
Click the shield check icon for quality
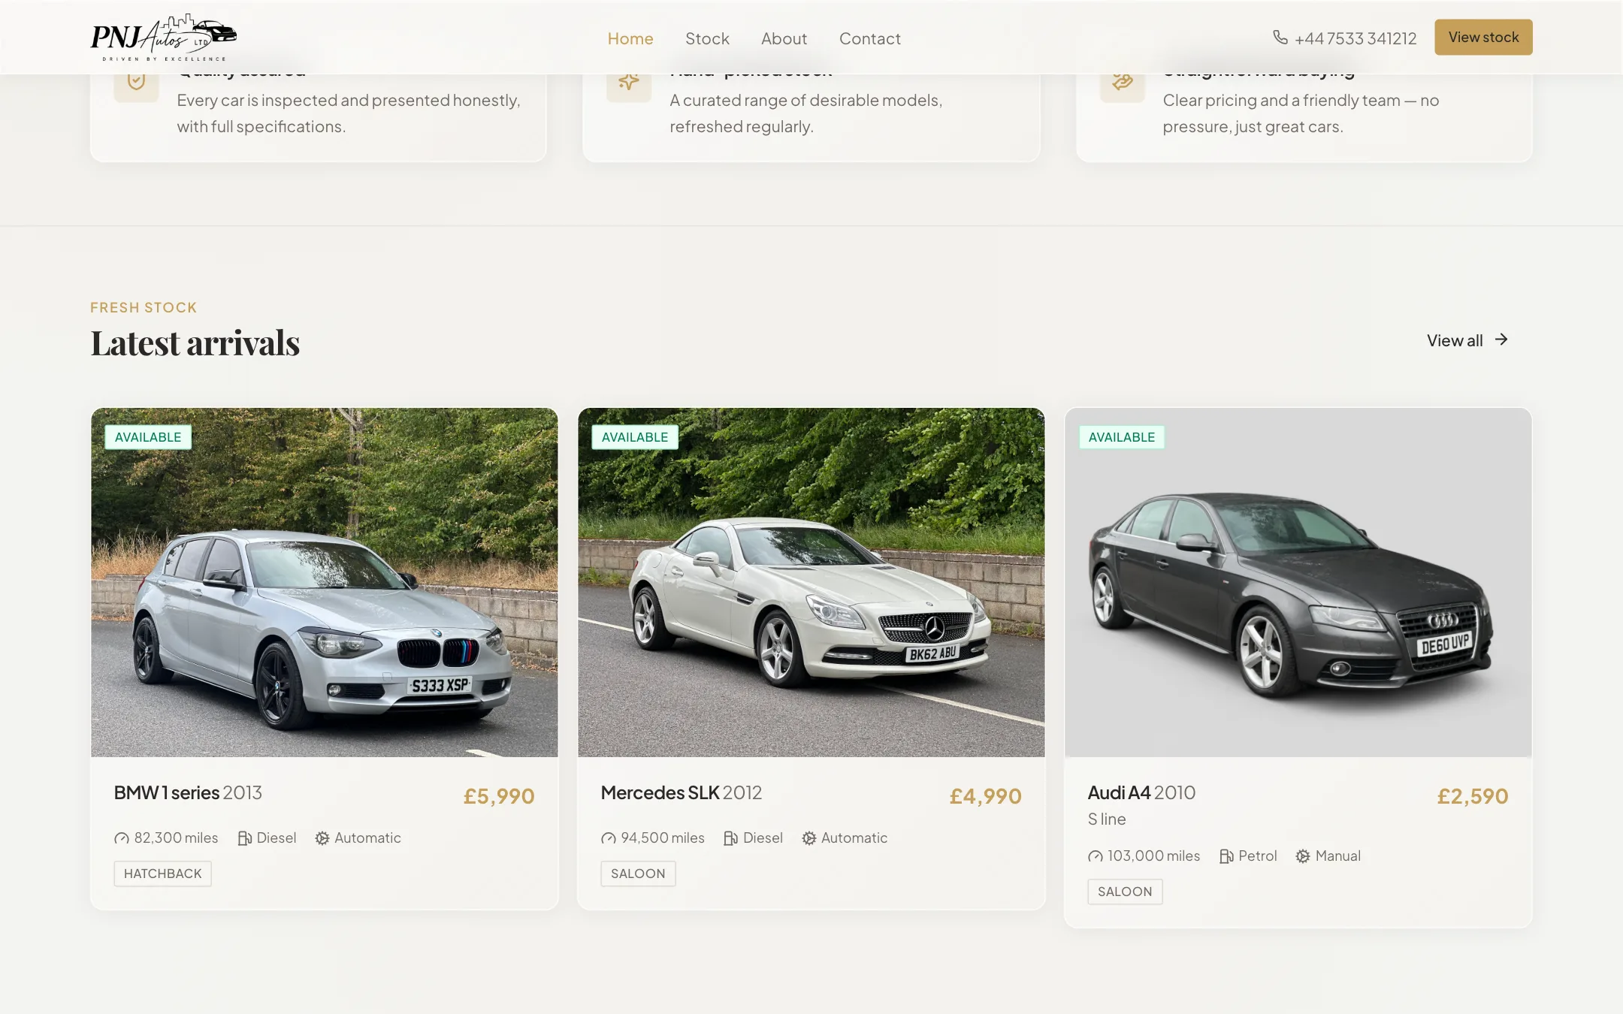136,81
